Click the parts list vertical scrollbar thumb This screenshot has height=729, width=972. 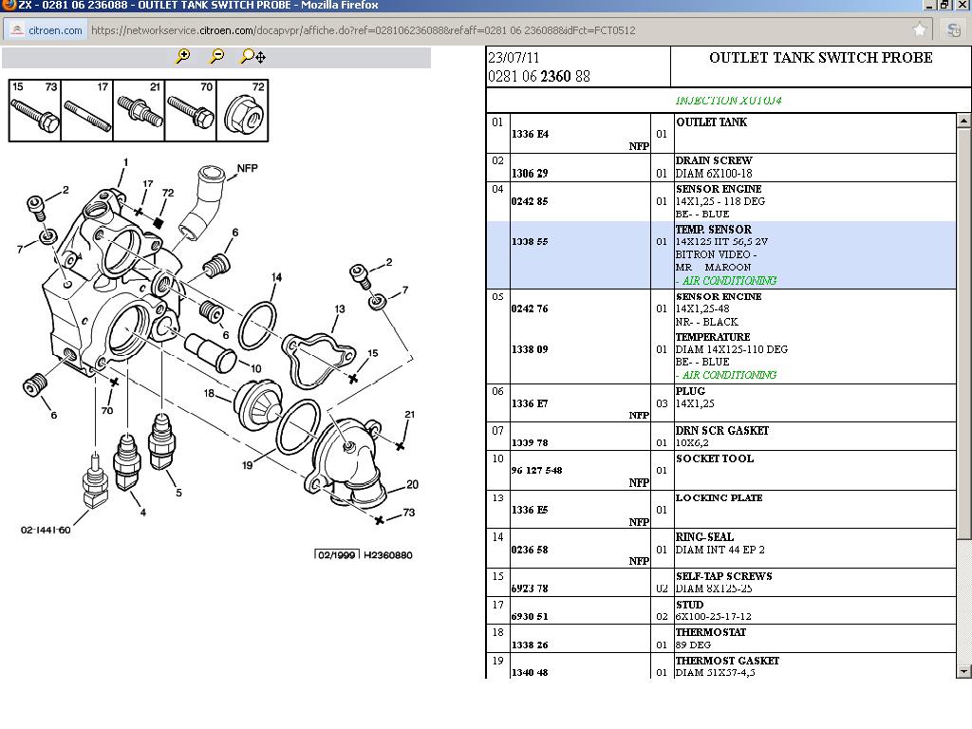[963, 334]
